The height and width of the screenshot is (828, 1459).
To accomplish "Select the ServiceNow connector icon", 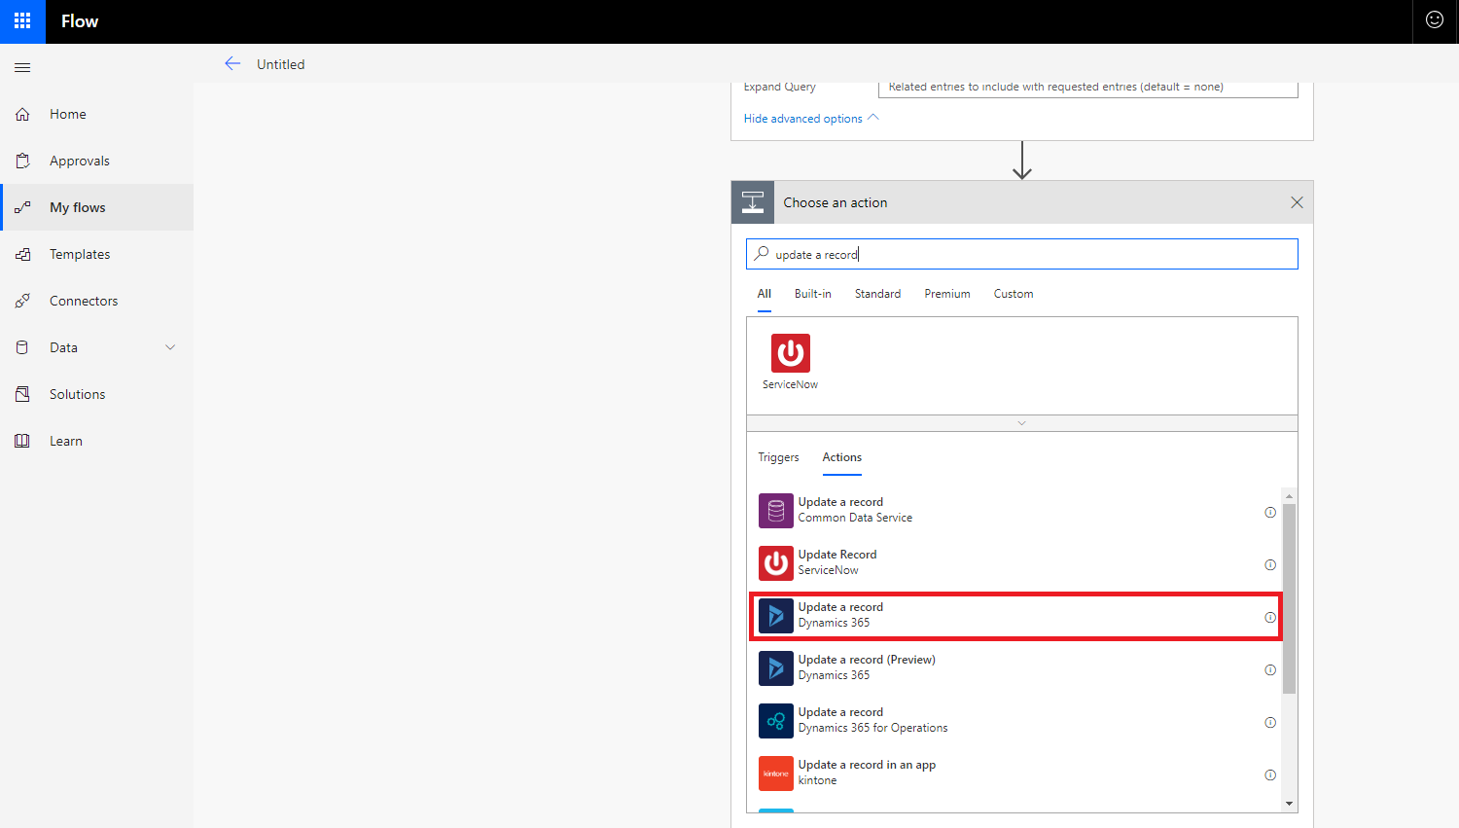I will click(791, 353).
